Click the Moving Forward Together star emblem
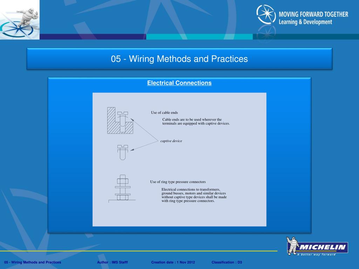This screenshot has width=359, height=269. click(266, 14)
